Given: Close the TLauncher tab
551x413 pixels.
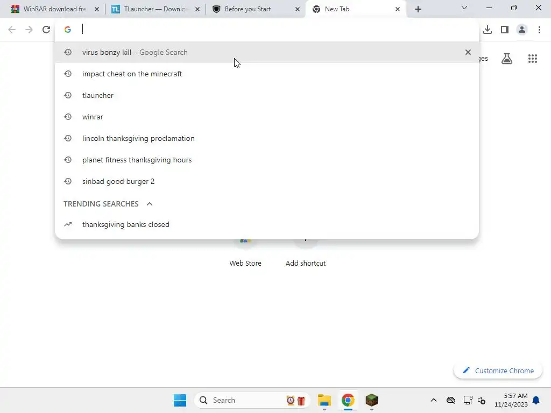Looking at the screenshot, I should [197, 9].
